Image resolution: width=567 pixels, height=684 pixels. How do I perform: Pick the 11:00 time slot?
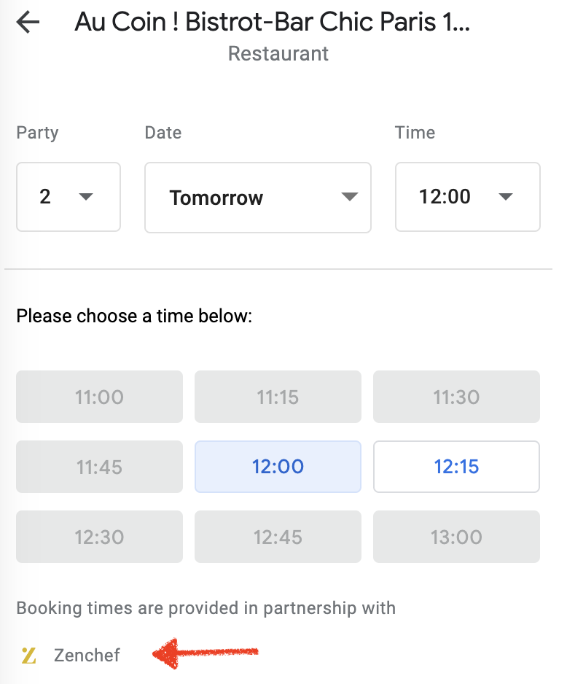coord(99,397)
